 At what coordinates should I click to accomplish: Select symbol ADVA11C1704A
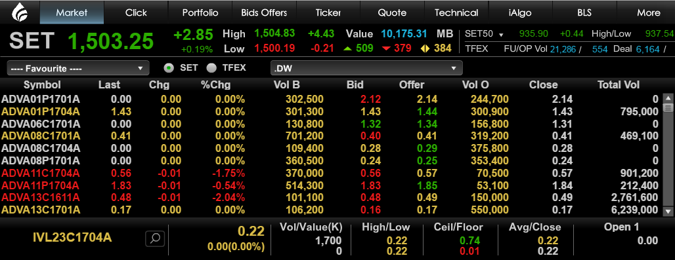[x=41, y=174]
